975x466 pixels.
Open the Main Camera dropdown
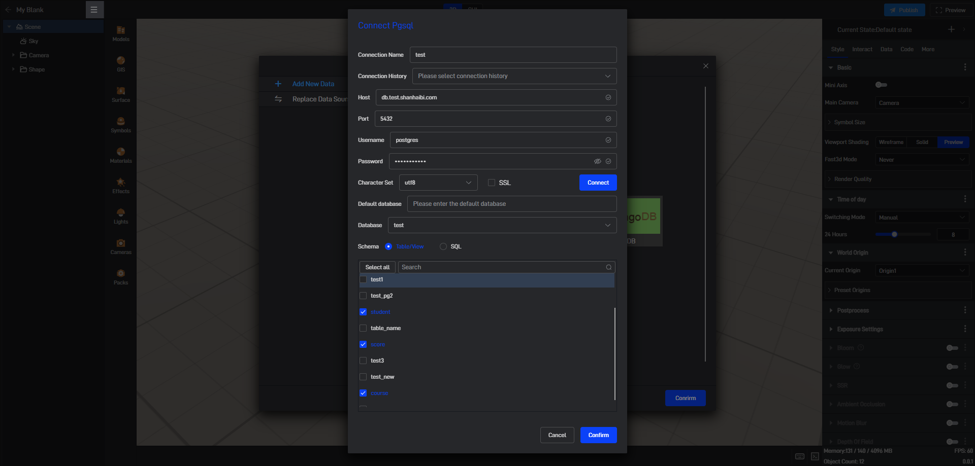tap(922, 103)
